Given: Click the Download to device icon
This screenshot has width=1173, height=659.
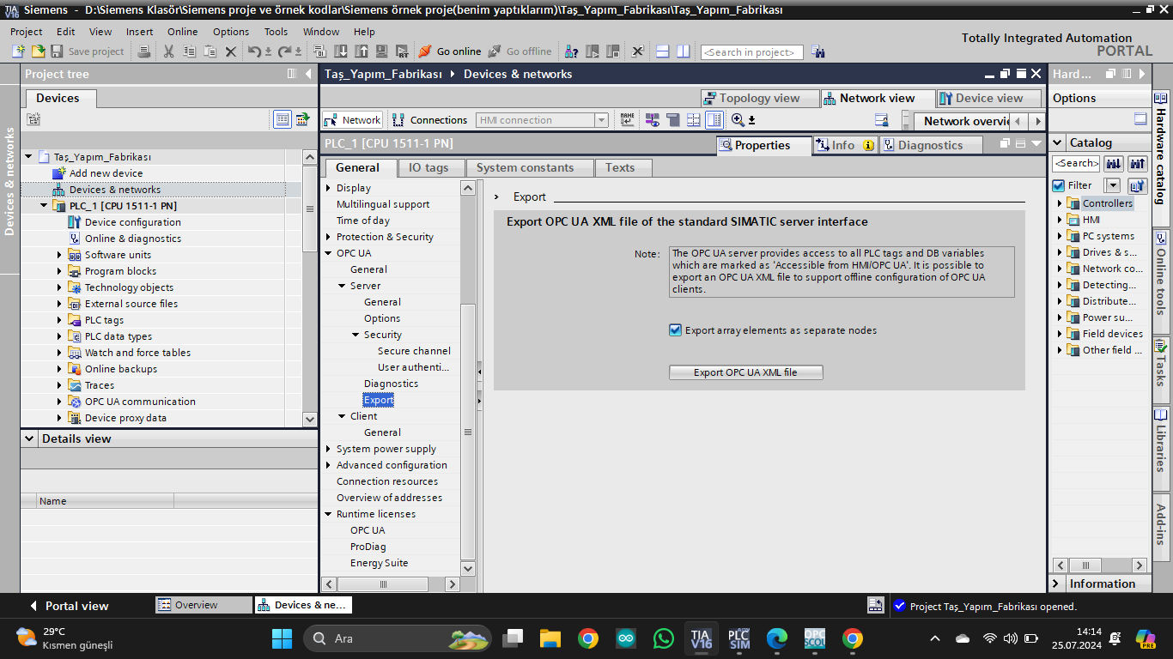Looking at the screenshot, I should click(x=341, y=51).
